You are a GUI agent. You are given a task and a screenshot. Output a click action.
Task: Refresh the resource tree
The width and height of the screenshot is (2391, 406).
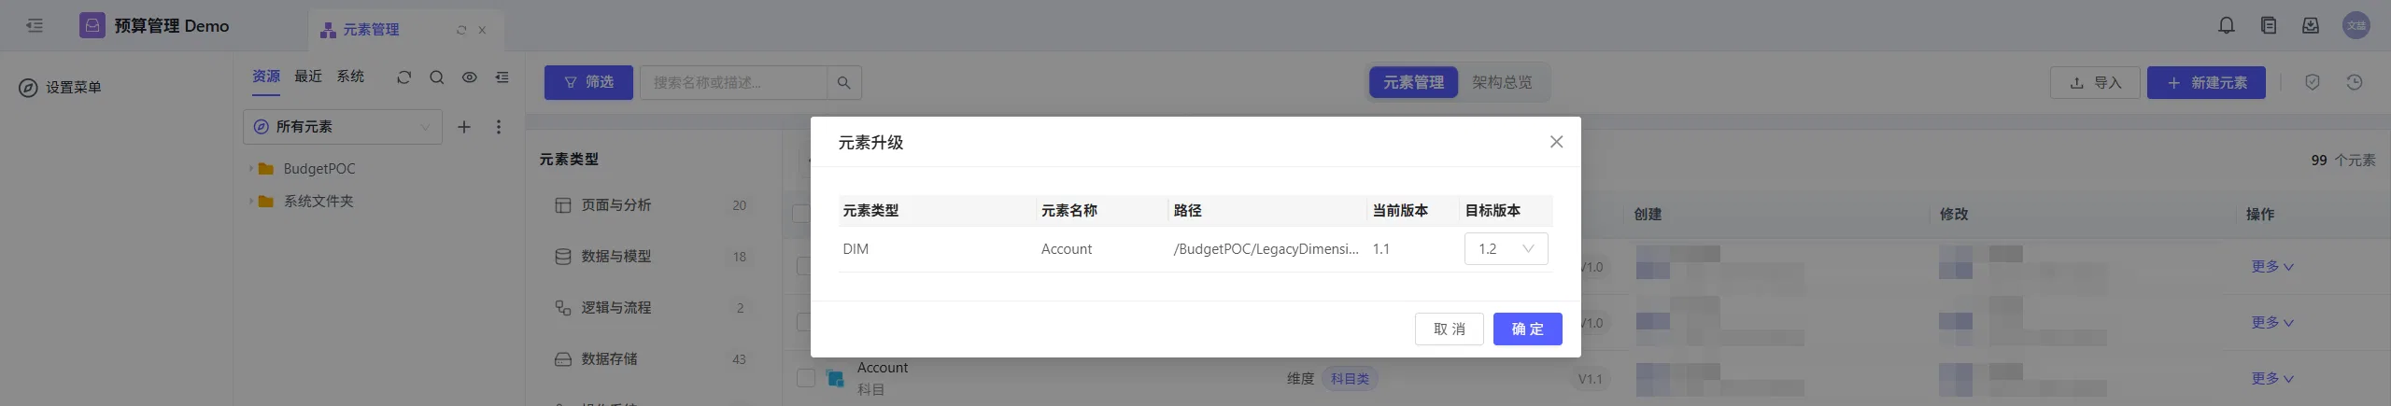pyautogui.click(x=403, y=77)
